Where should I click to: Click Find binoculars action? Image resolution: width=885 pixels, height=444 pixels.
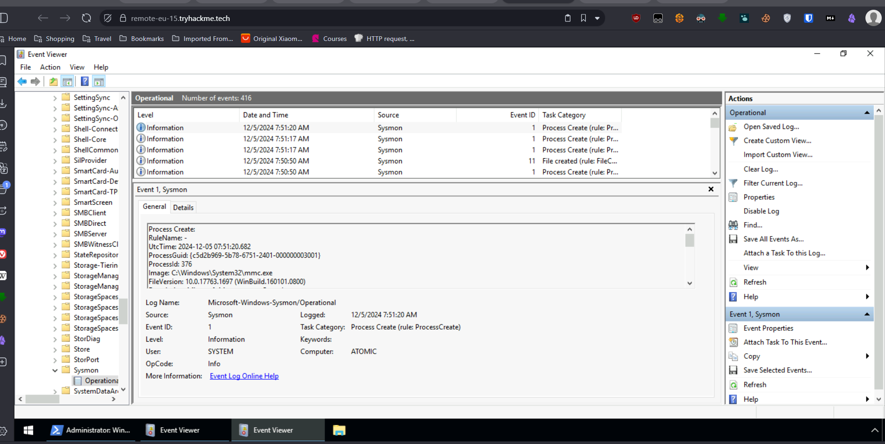coord(753,225)
